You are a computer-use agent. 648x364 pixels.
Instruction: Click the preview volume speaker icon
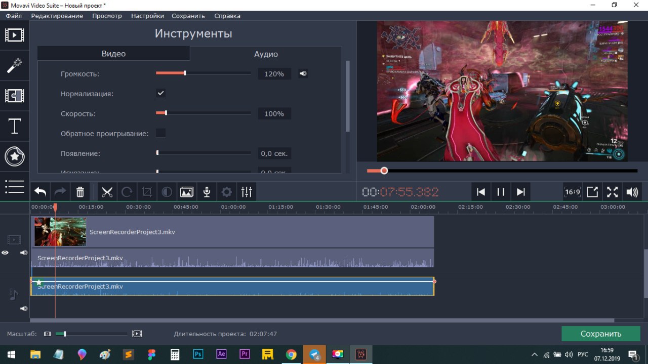pos(632,192)
